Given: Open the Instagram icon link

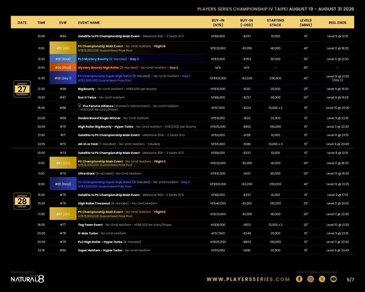Looking at the screenshot, I should point(310,279).
